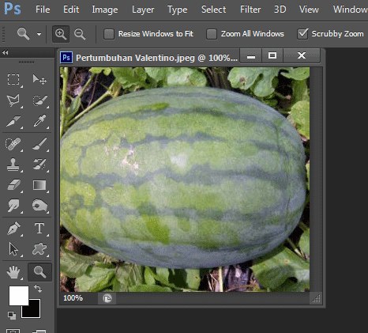Select the Slice tool
The image size is (368, 333).
pos(13,121)
